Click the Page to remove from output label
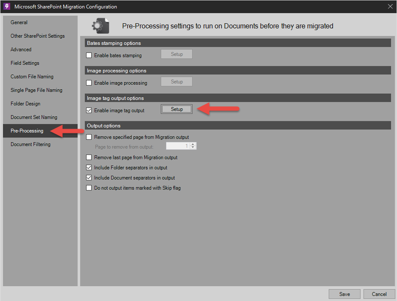The height and width of the screenshot is (301, 397). [x=124, y=147]
